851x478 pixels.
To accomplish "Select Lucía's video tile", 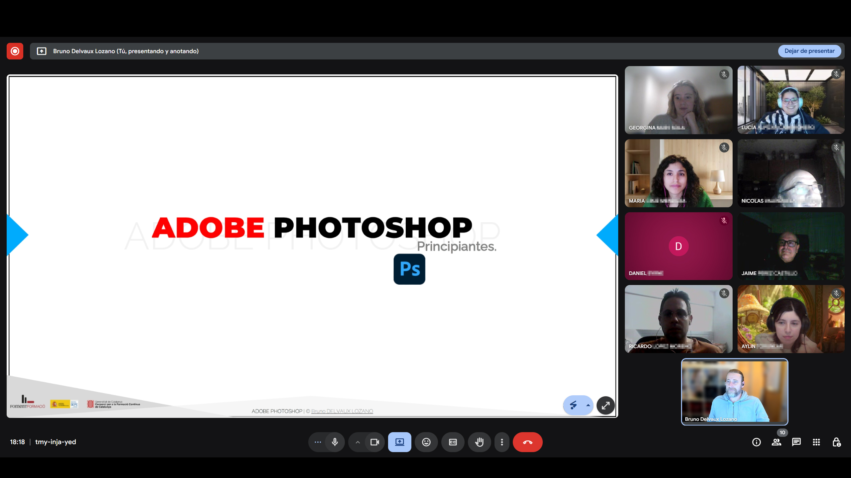I will [791, 100].
